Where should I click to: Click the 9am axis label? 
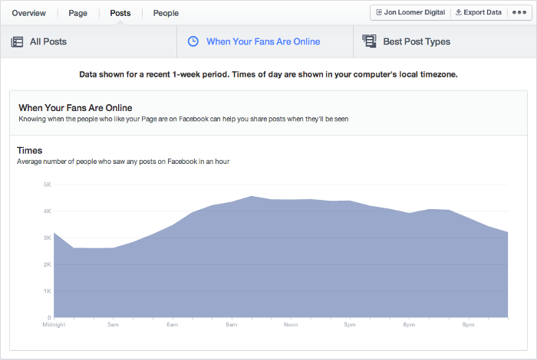click(231, 325)
